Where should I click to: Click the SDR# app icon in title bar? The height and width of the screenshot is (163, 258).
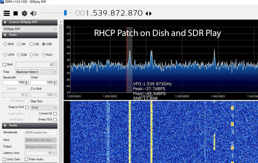[x=2, y=2]
